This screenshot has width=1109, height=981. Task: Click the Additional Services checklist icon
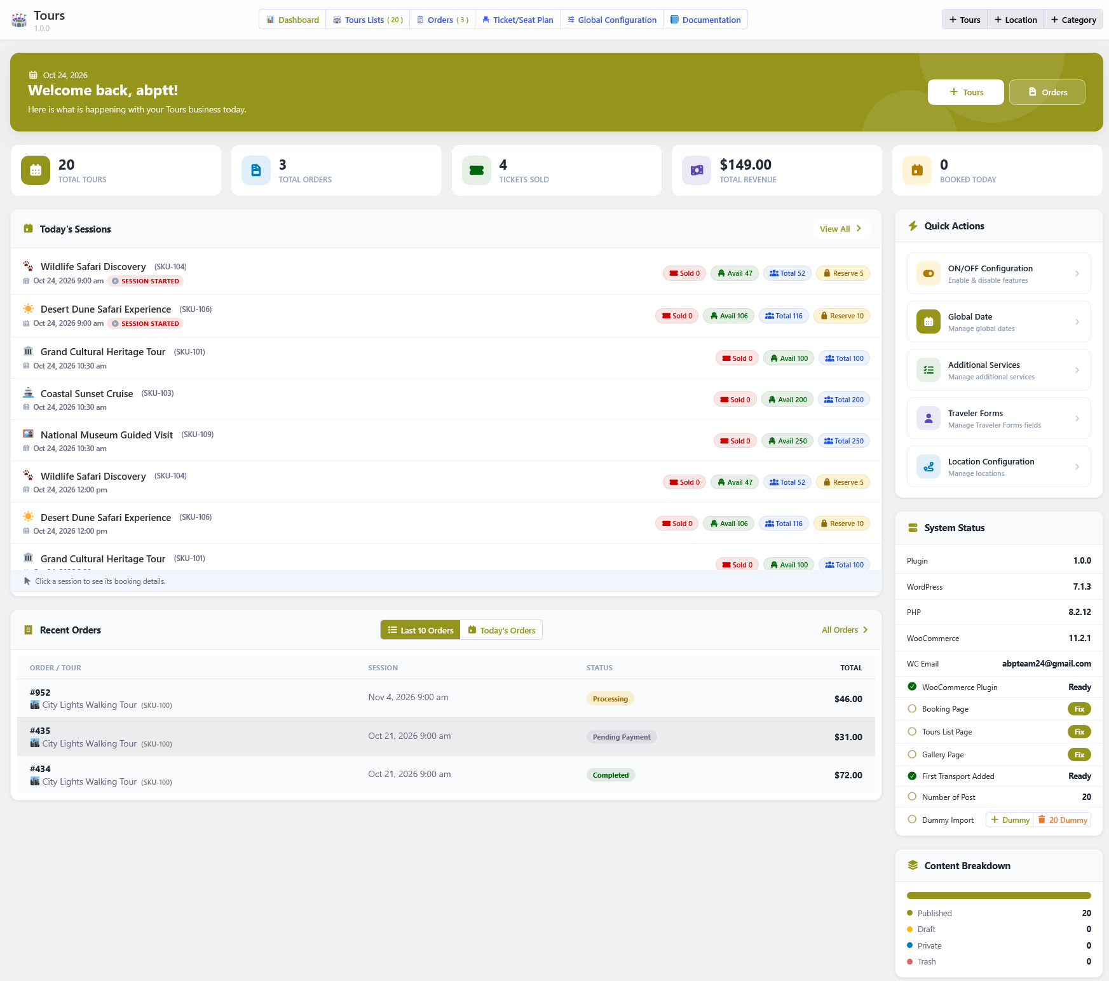(929, 370)
